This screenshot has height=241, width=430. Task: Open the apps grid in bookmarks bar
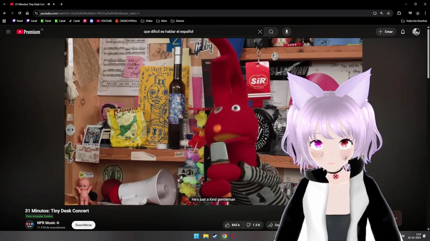[4, 21]
